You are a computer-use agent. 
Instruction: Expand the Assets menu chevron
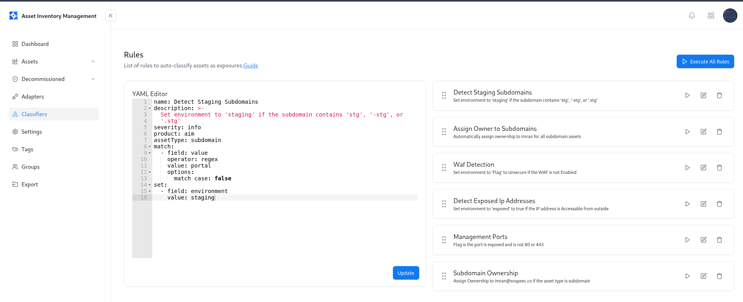point(93,61)
